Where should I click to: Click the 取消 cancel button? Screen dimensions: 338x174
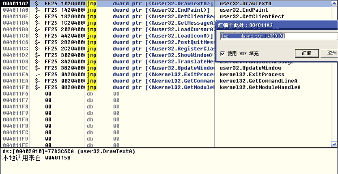click(x=329, y=53)
